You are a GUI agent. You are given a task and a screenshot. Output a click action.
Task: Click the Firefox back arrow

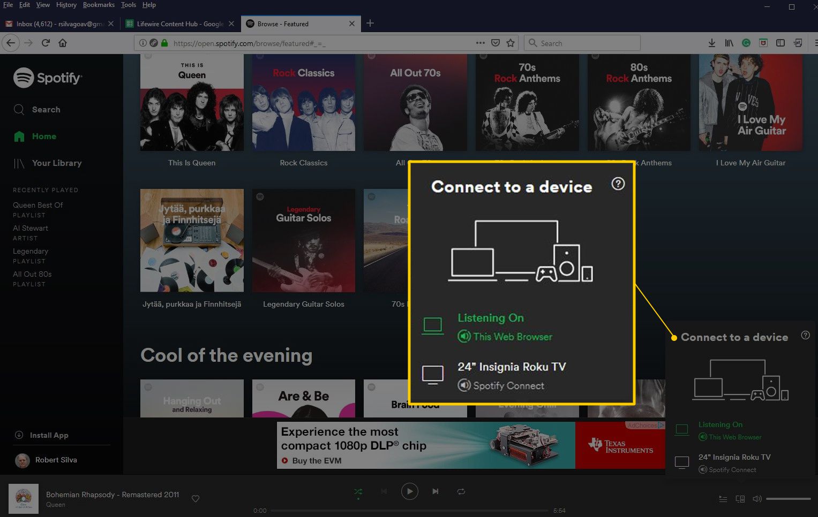pyautogui.click(x=11, y=43)
